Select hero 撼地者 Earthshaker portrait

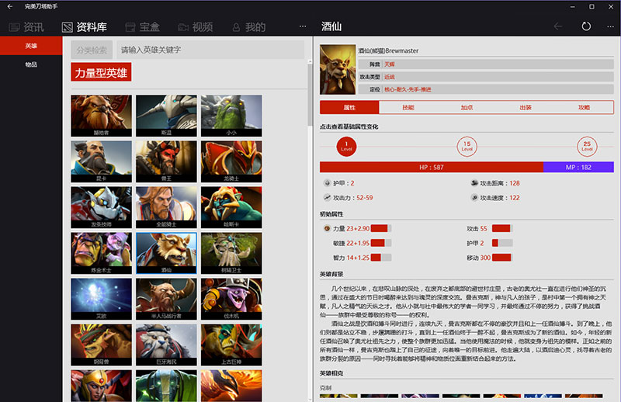pyautogui.click(x=102, y=116)
